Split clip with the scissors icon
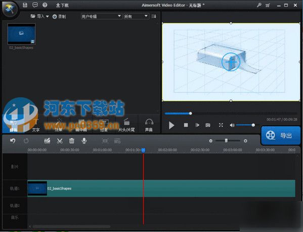Image resolution: width=303 pixels, height=232 pixels. coord(60,141)
